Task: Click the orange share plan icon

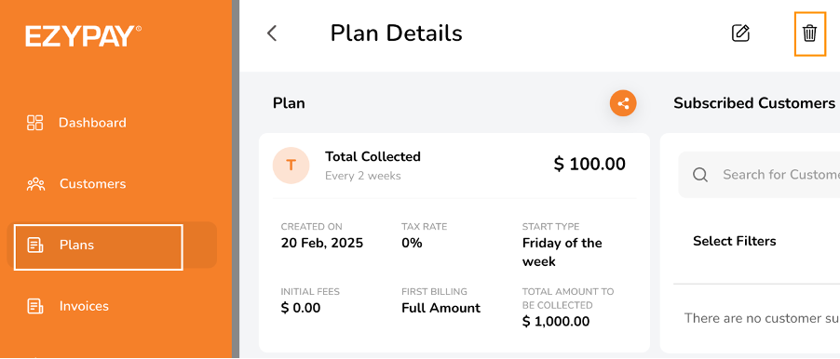Action: click(623, 103)
